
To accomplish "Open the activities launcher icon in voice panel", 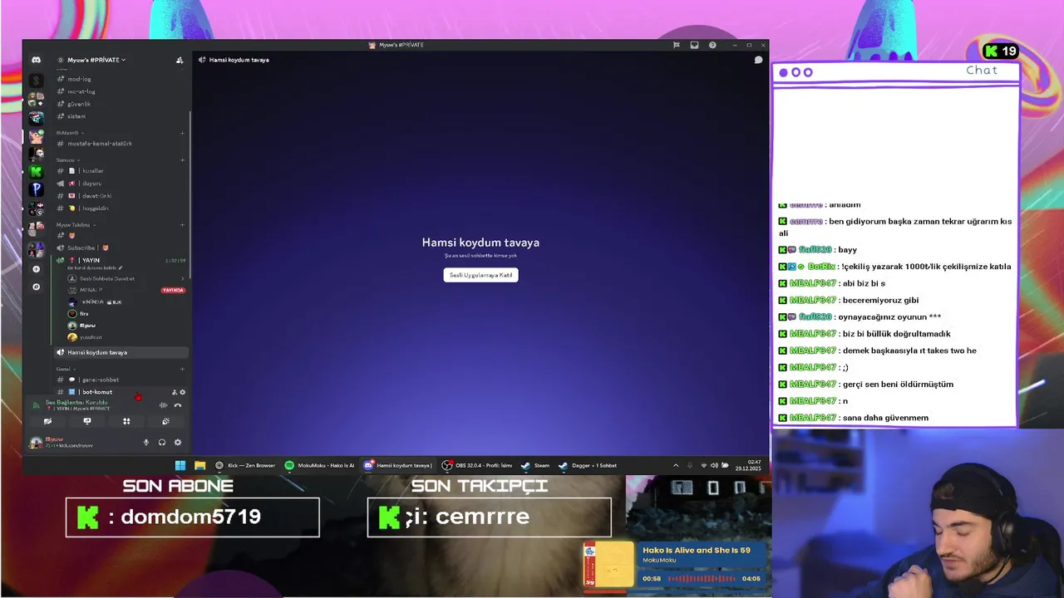I will (126, 421).
